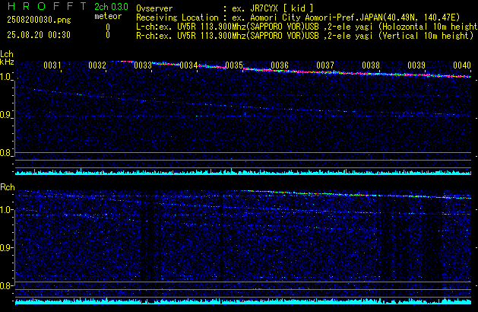478x312 pixels.
Task: Click time marker 0036
Action: click(280, 65)
